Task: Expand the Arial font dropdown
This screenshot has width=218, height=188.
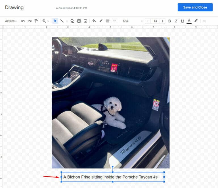Action: (x=133, y=21)
